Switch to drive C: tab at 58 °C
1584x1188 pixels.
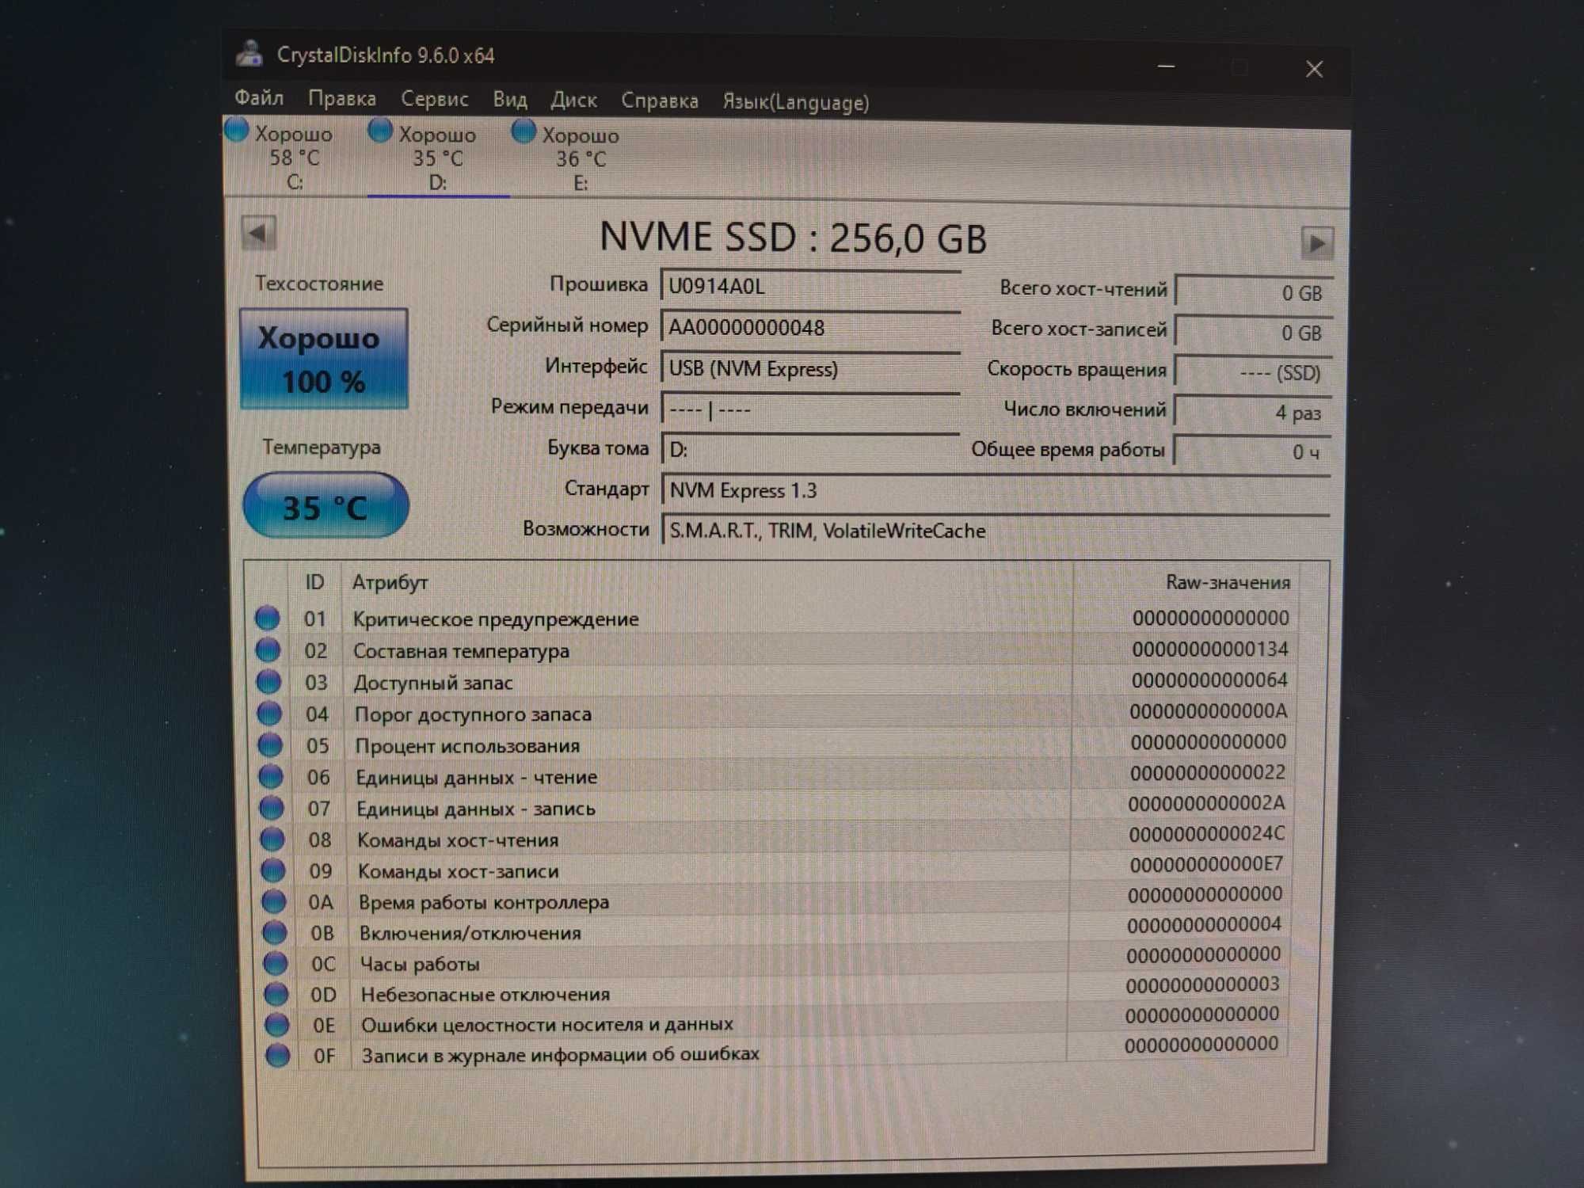pyautogui.click(x=293, y=158)
